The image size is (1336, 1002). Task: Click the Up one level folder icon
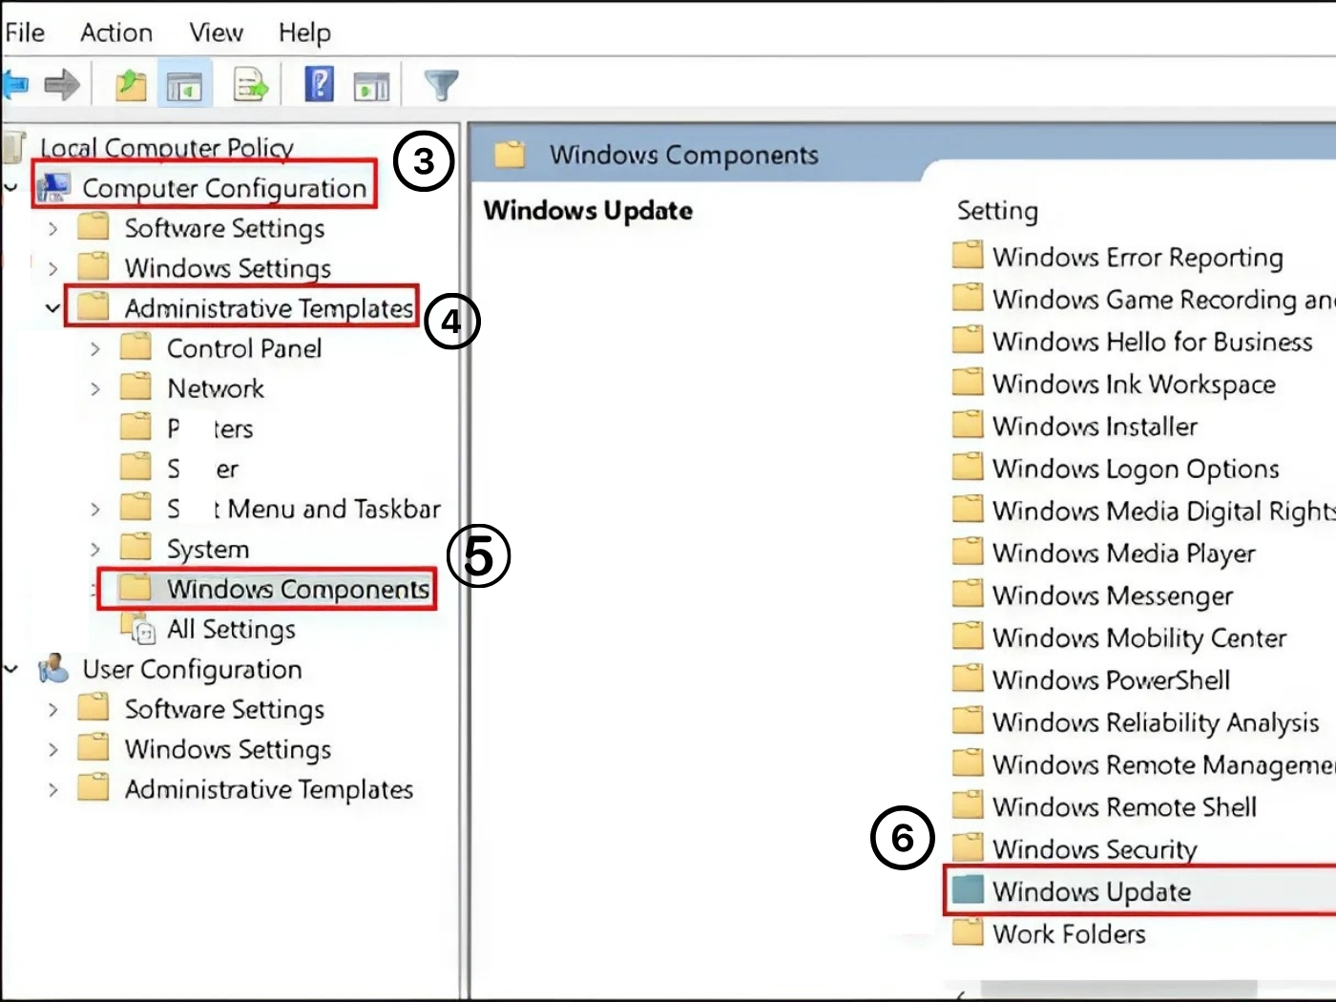(131, 85)
